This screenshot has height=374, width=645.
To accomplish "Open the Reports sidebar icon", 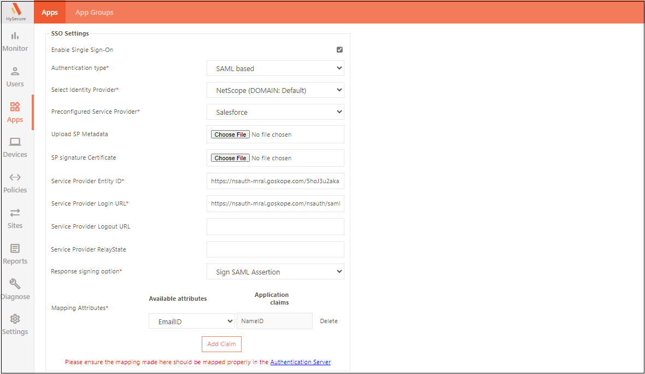I will pos(15,254).
